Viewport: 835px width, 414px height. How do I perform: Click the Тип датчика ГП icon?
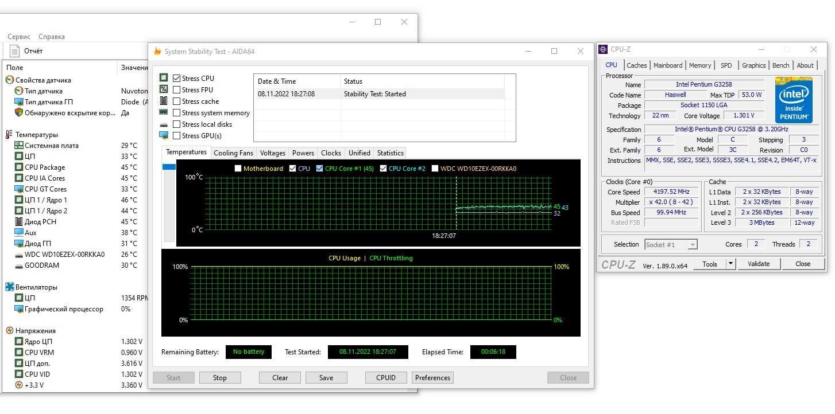pyautogui.click(x=19, y=102)
